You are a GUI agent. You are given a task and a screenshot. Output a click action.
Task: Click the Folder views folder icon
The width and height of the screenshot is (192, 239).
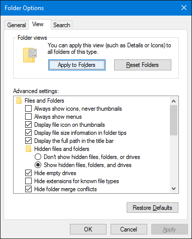point(30,55)
